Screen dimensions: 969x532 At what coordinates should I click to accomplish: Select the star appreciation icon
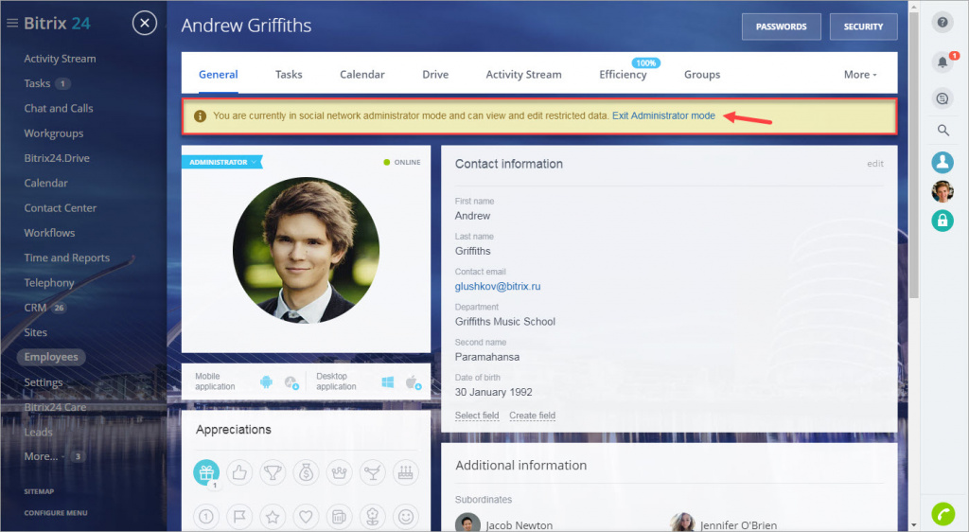273,517
